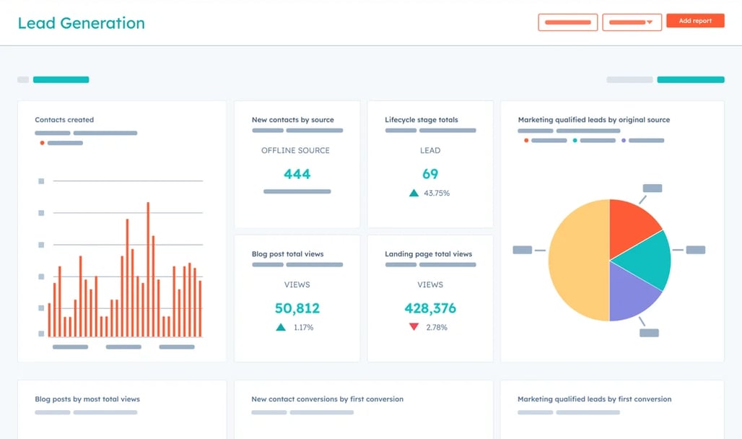Select the orange legend dot in Contacts created

42,143
